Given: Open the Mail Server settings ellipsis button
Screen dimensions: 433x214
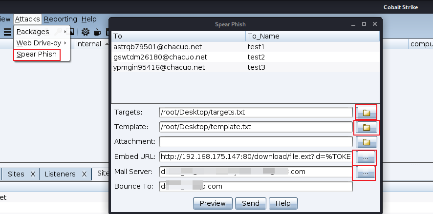Looking at the screenshot, I should [366, 172].
